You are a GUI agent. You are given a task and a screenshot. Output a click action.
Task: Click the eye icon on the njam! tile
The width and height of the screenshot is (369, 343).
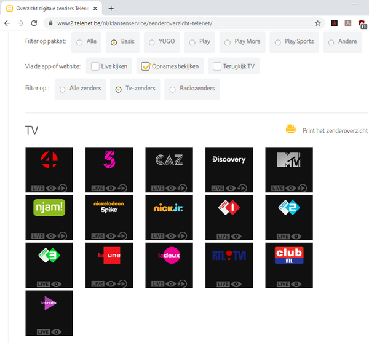(x=51, y=236)
